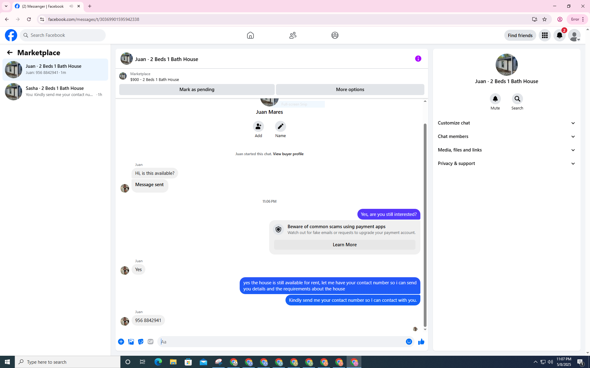Select the Juan 2 Beds 1 Bath House chat
The image size is (590, 368).
click(x=55, y=70)
